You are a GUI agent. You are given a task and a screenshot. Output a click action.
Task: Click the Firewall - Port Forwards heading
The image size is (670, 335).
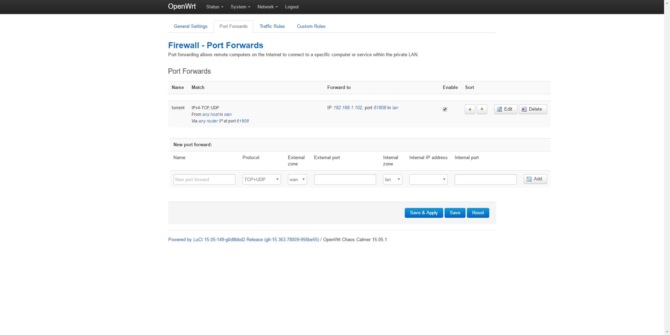[216, 45]
